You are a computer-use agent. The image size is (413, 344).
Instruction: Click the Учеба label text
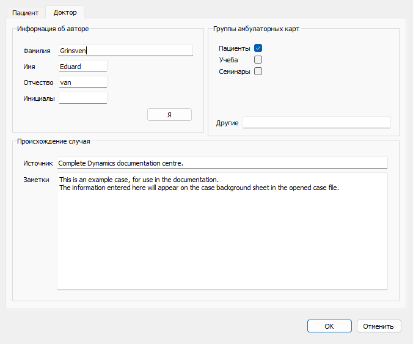pyautogui.click(x=228, y=60)
